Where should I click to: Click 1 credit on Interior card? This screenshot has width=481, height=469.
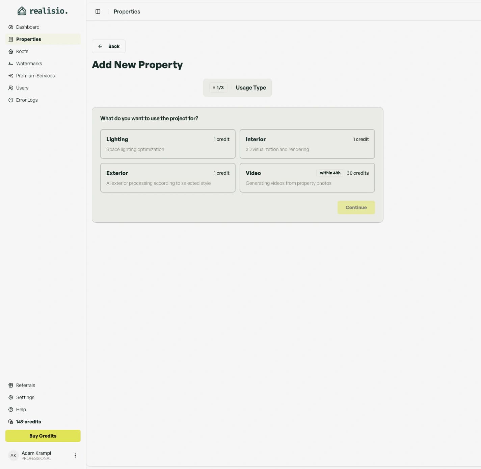[361, 139]
